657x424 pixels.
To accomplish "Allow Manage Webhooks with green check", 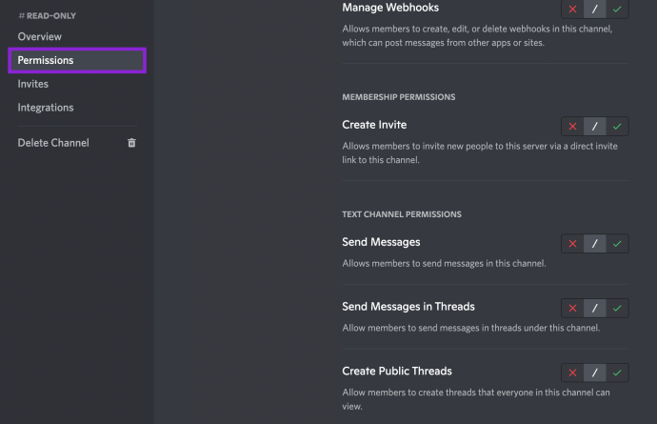I will [617, 9].
